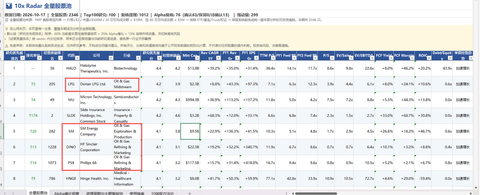The height and width of the screenshot is (195, 480).
Task: Click the +137.2% FY1 EPS growth cell
Action: tap(250, 100)
